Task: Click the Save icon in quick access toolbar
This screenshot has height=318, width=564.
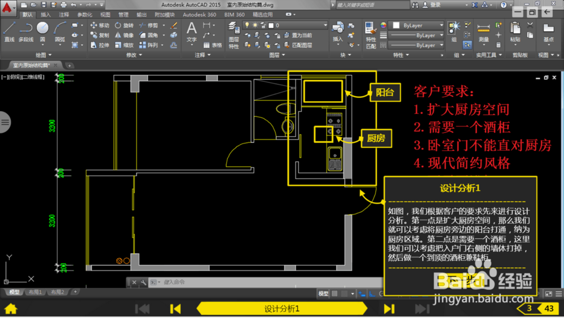Action: (44, 5)
